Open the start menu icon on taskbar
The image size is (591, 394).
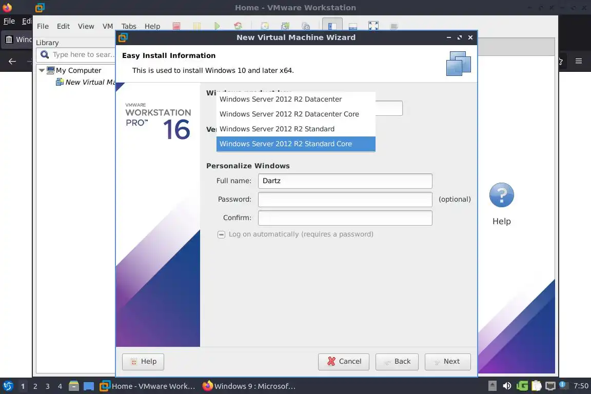tap(8, 386)
